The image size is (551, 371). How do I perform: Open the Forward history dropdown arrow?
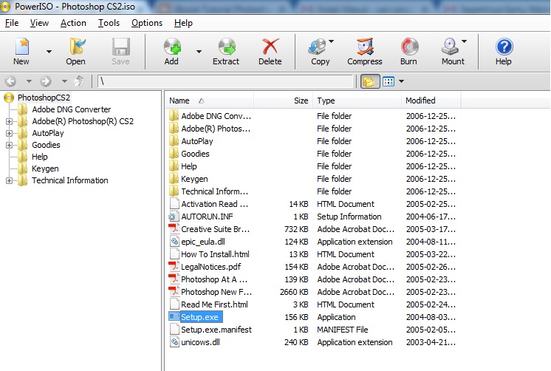point(64,81)
